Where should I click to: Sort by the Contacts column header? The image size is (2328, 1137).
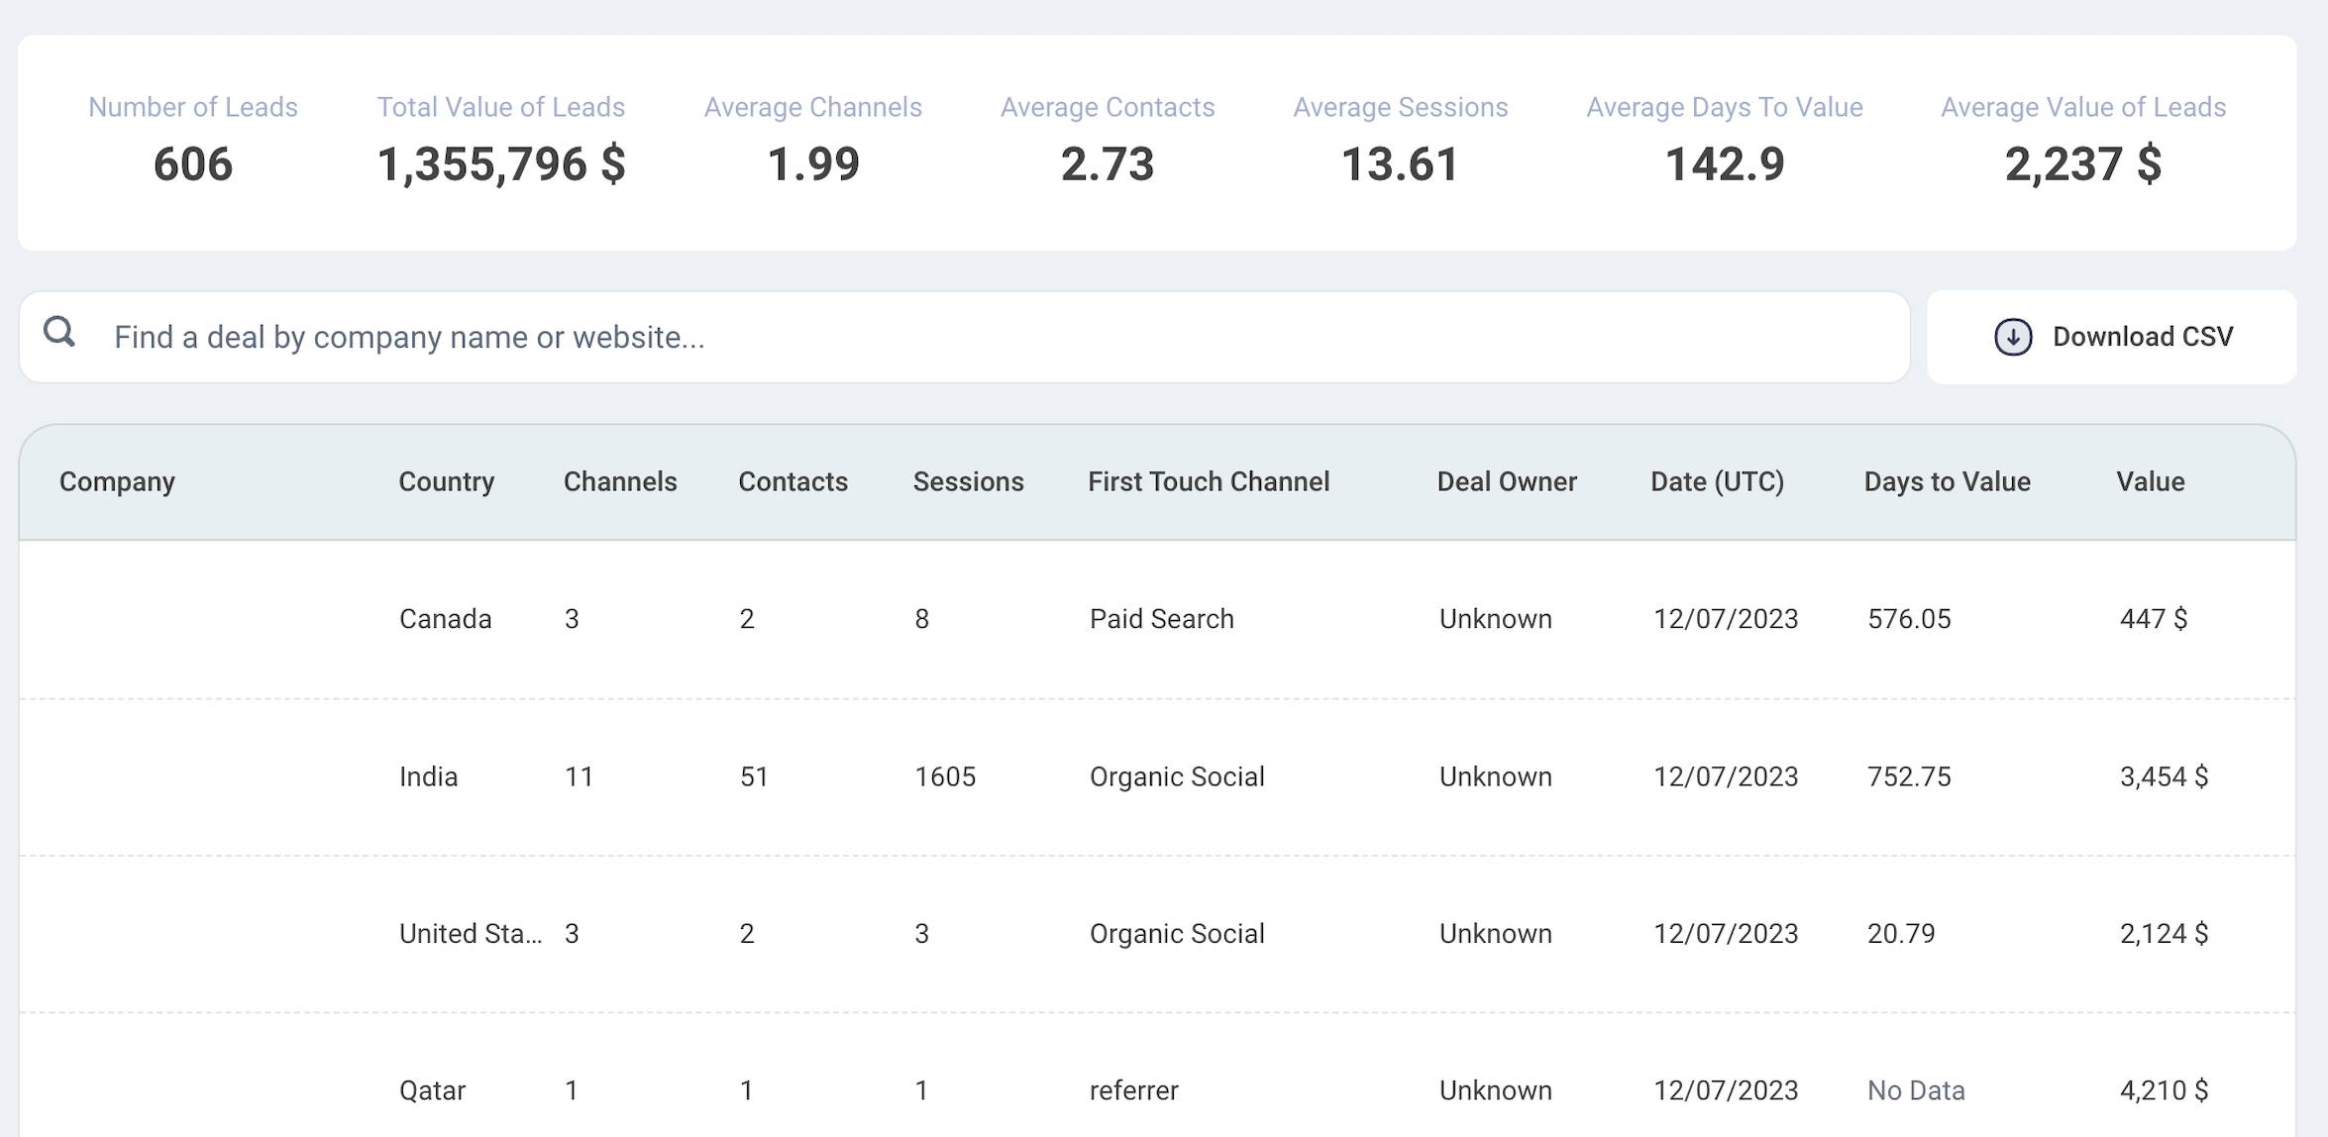coord(793,481)
